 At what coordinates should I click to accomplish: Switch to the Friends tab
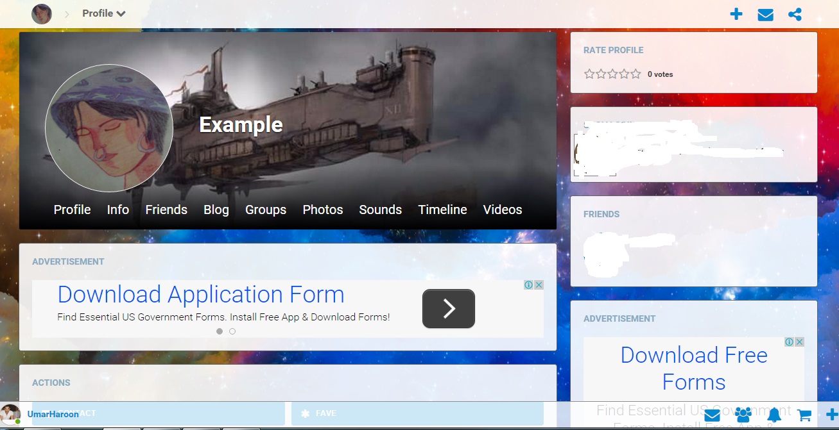(x=166, y=210)
